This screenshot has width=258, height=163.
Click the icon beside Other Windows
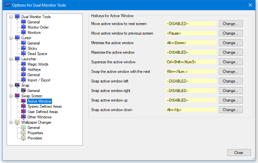tap(23, 117)
